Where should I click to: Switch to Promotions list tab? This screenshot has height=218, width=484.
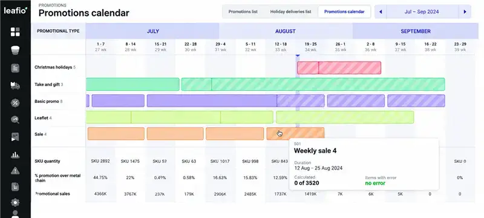(243, 12)
